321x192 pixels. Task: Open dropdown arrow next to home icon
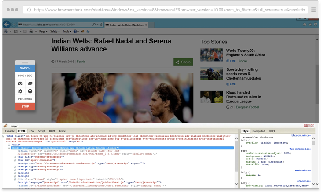pyautogui.click(x=11, y=31)
